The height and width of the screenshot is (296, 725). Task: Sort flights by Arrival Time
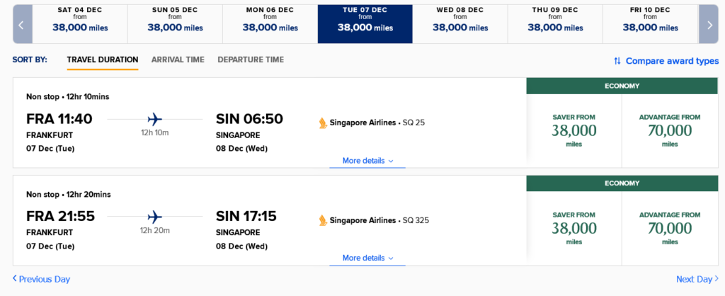tap(178, 59)
